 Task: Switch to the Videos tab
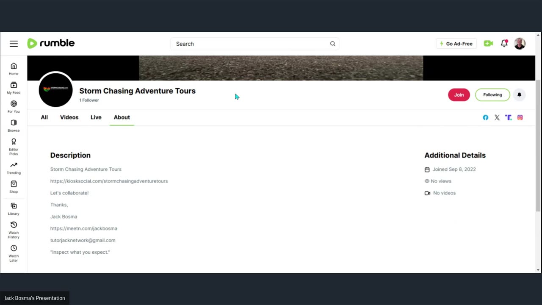pyautogui.click(x=69, y=117)
